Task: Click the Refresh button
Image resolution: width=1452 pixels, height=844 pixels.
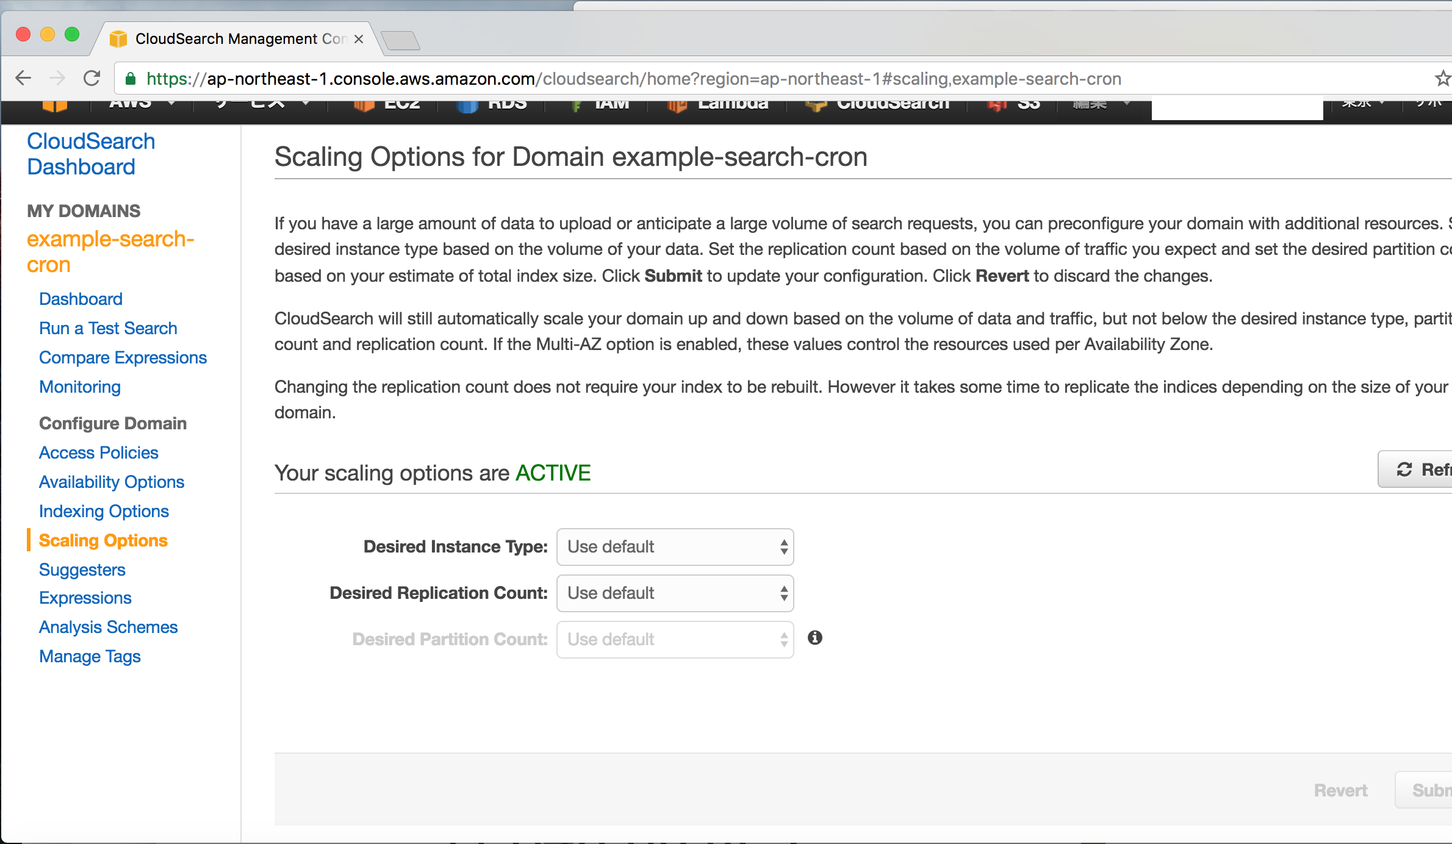Action: click(x=1415, y=469)
